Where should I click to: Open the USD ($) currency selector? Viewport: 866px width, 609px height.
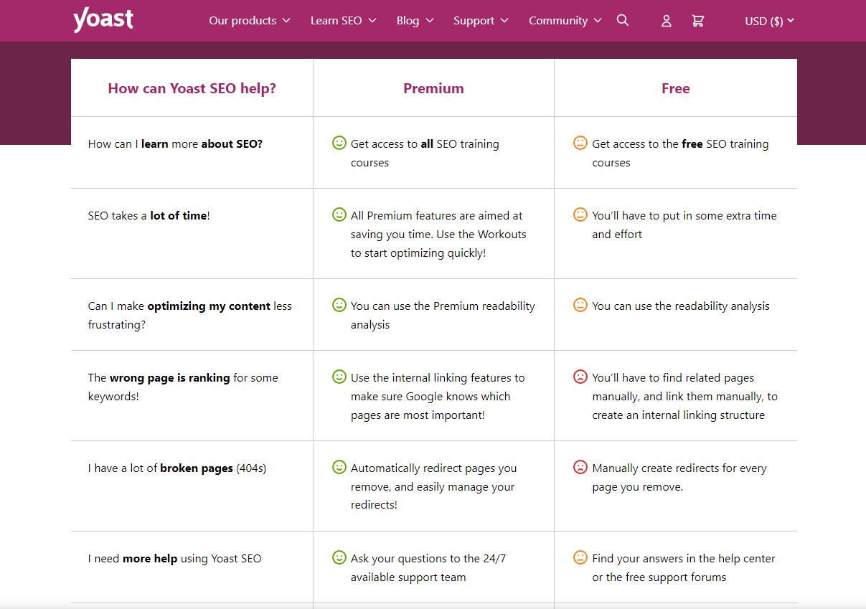pos(769,21)
